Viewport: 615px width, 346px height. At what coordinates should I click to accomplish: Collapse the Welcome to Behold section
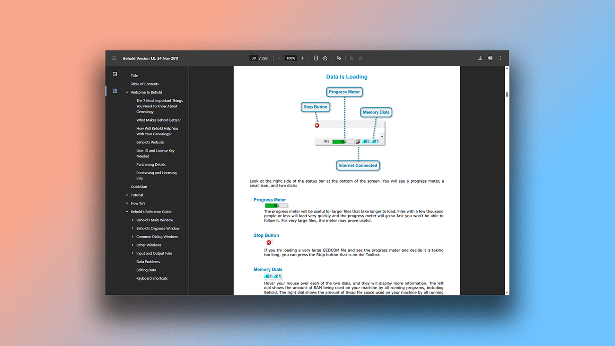[x=126, y=92]
